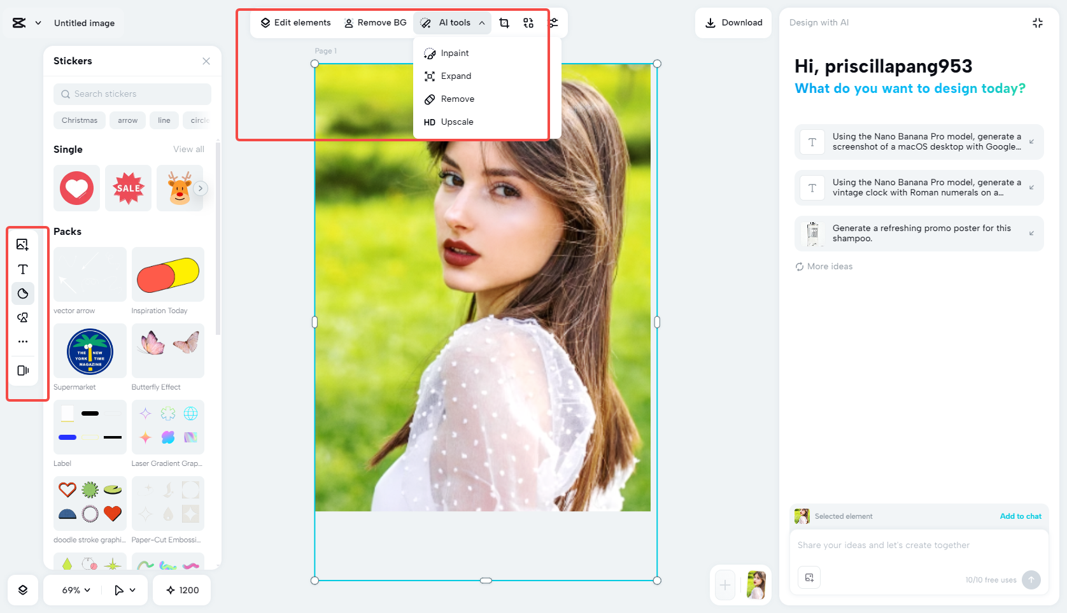Collapse the Design with AI panel
This screenshot has width=1067, height=613.
tap(1037, 22)
